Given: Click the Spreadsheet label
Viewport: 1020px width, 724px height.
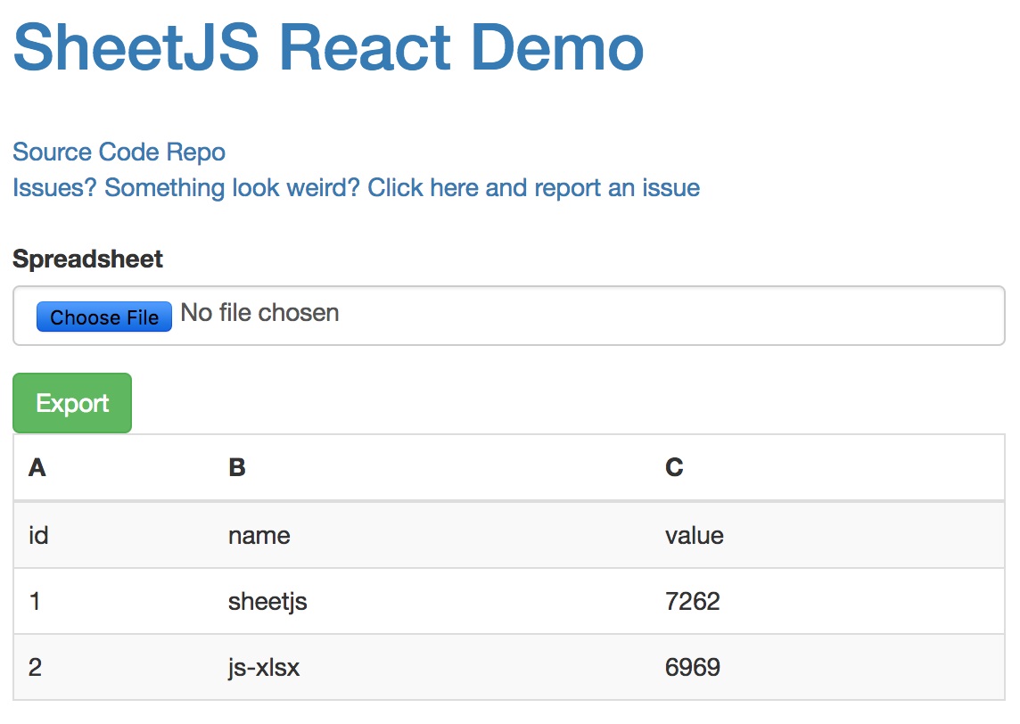Looking at the screenshot, I should (87, 259).
